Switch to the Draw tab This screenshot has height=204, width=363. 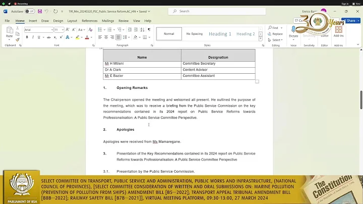pos(45,21)
